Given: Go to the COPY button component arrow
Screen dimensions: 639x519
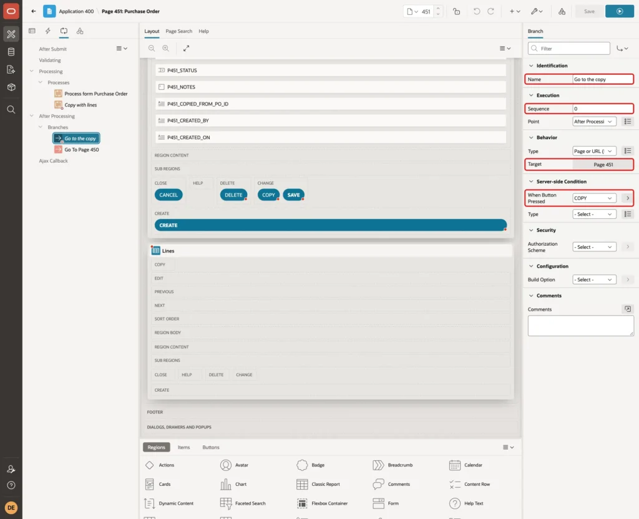Looking at the screenshot, I should click(x=628, y=198).
